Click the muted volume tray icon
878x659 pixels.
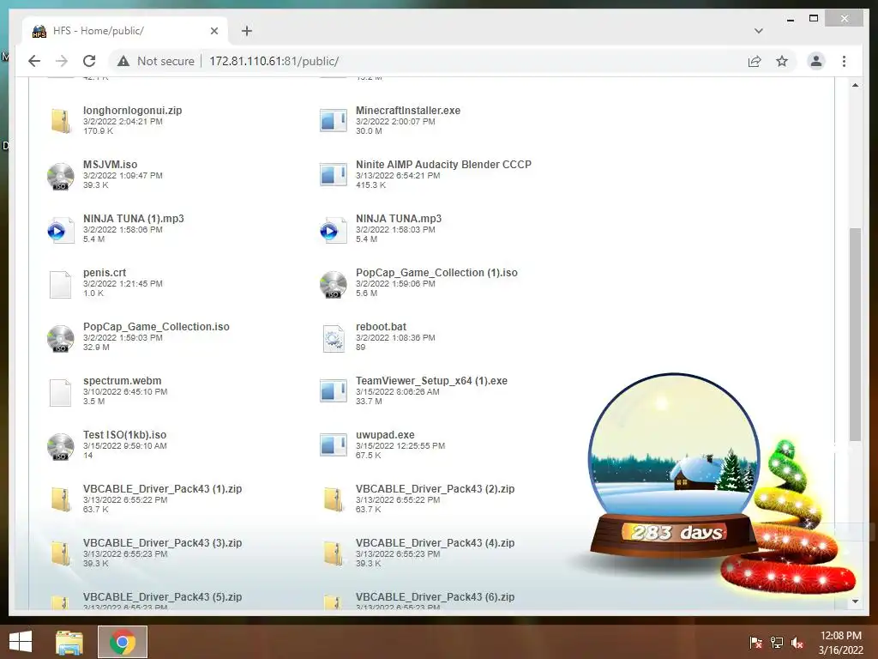coord(797,642)
